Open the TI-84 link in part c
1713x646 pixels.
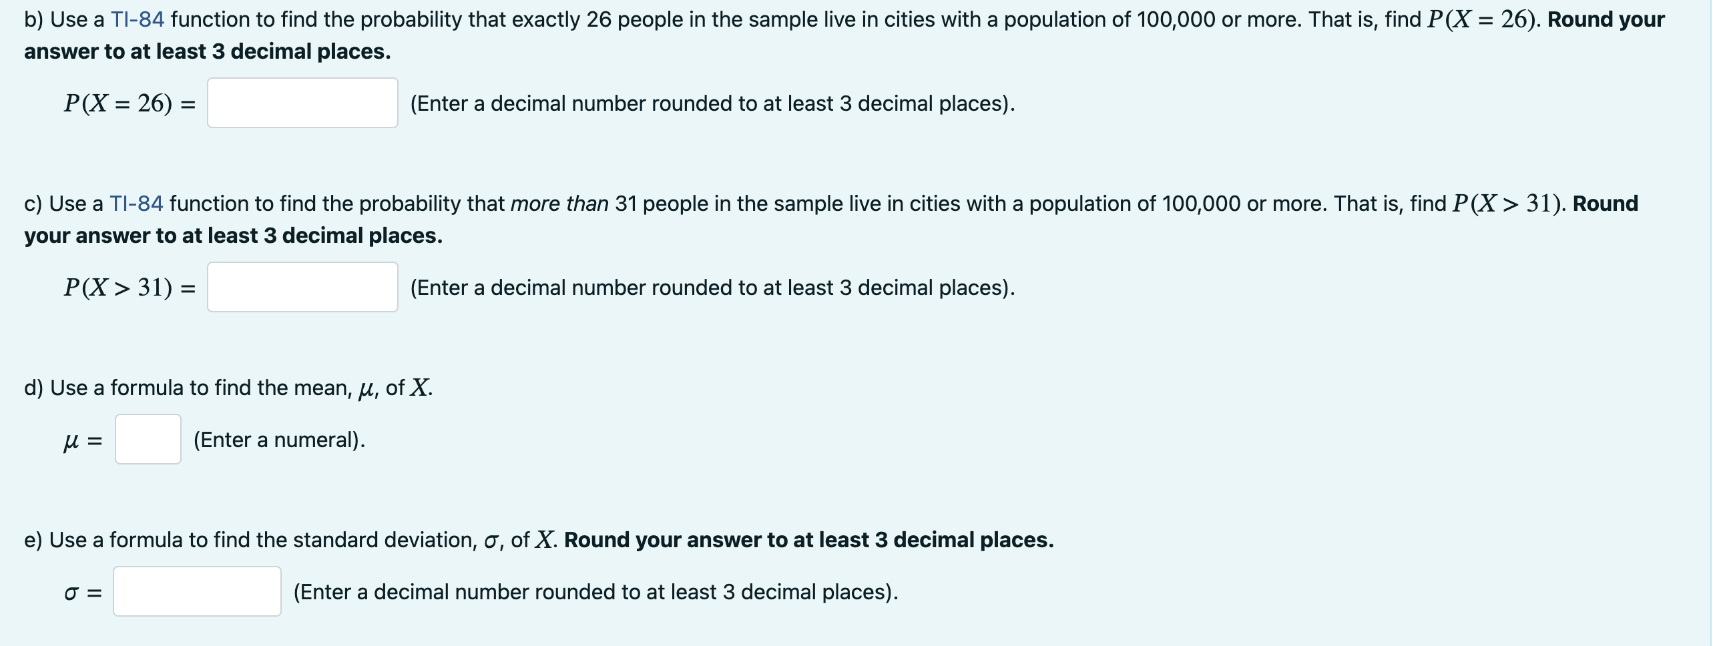click(136, 204)
